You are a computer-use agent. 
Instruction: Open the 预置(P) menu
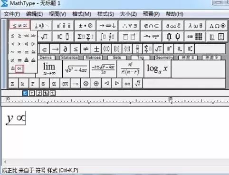click(151, 14)
